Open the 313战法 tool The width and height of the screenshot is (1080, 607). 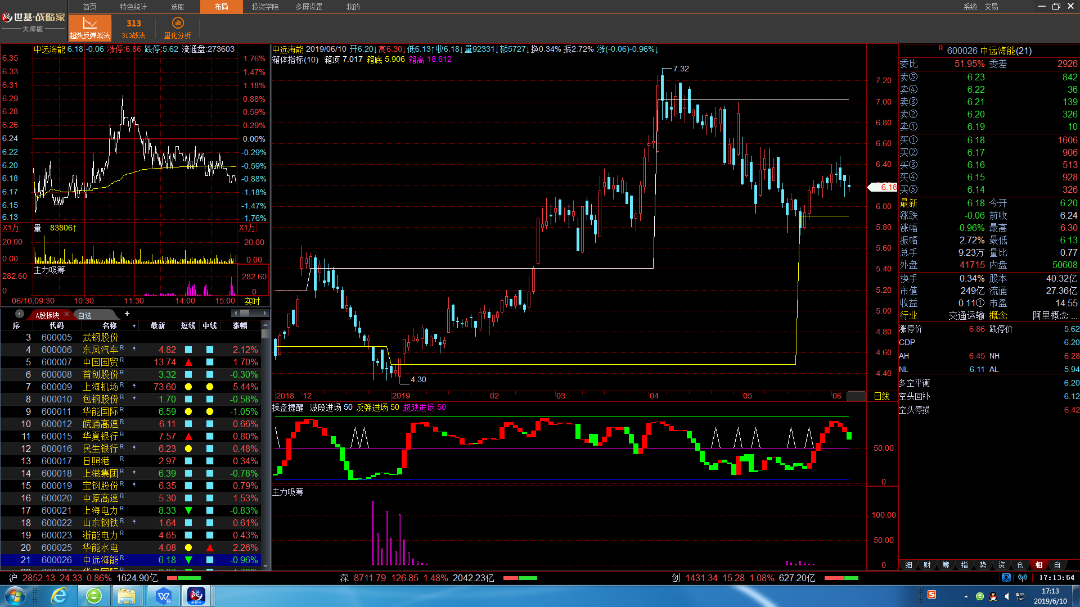(133, 28)
